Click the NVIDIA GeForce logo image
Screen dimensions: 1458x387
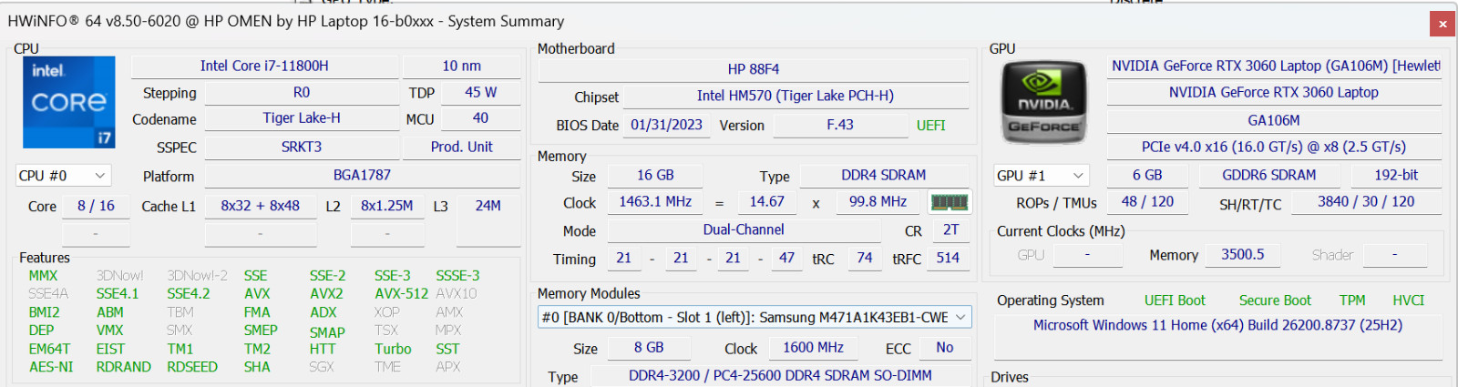click(1044, 102)
